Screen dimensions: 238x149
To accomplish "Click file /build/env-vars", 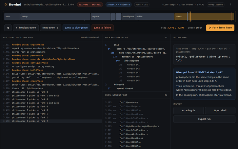I will 136,103.
